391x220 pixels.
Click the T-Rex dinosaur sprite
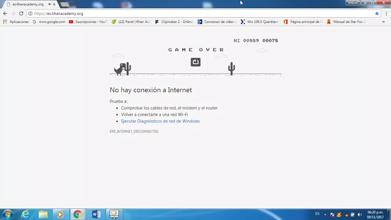coord(120,69)
